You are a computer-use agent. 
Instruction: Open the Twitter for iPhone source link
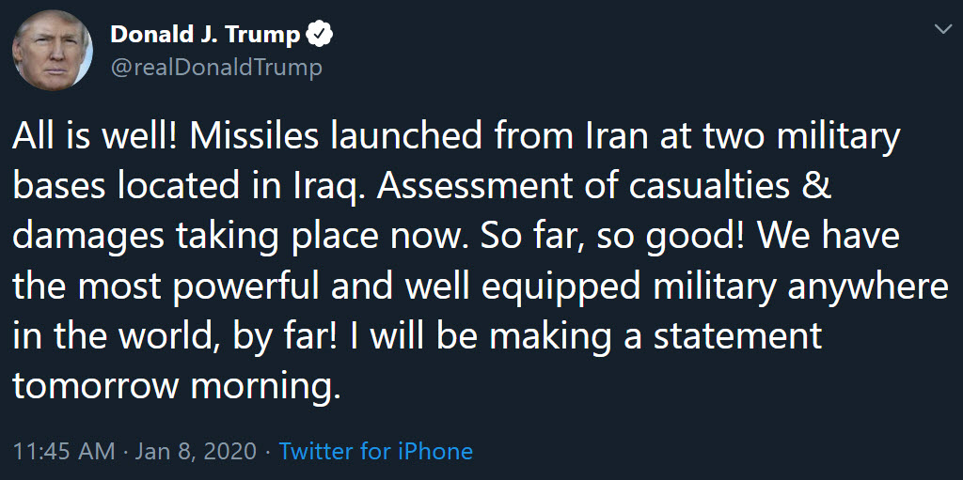coord(375,452)
